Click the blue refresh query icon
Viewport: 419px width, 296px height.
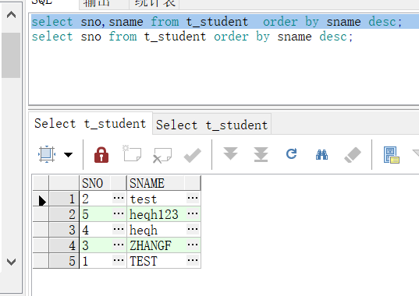click(291, 154)
